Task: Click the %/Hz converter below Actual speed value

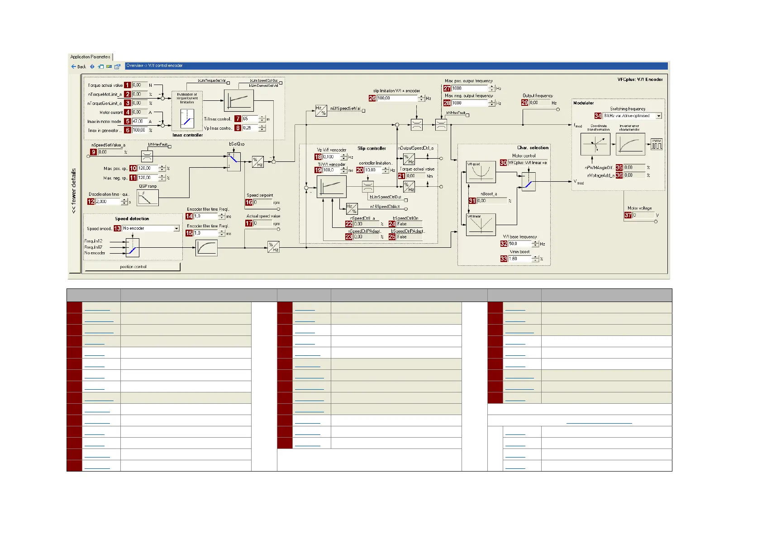Action: click(273, 247)
